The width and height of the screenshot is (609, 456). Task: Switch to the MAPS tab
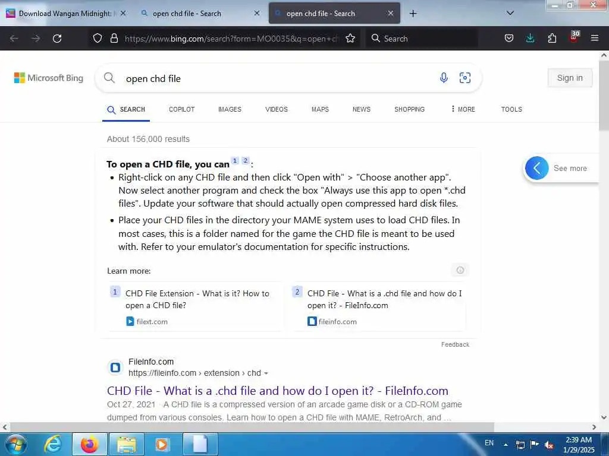click(x=320, y=109)
